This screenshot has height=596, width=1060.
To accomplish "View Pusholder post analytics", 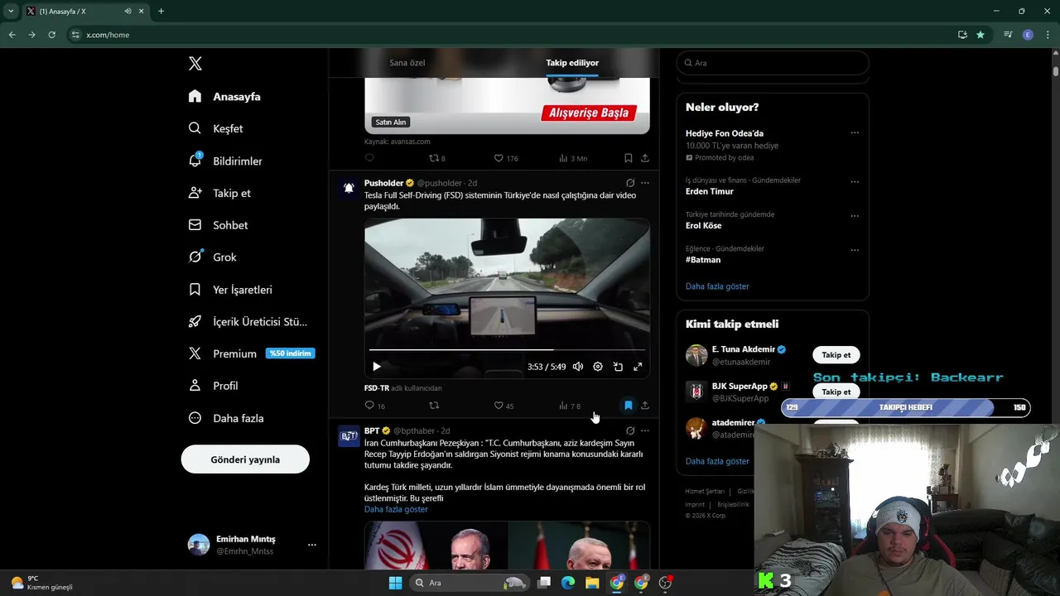I will (x=570, y=406).
